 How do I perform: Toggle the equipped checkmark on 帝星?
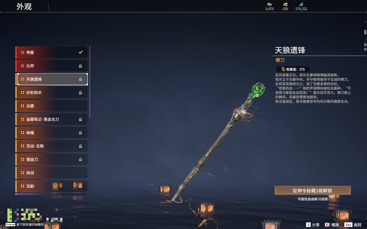(81, 52)
